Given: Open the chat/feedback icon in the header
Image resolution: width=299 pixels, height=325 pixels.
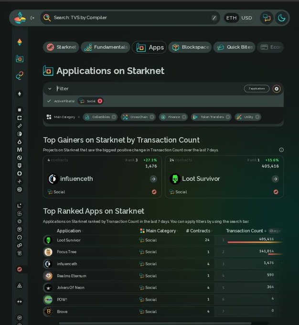Looking at the screenshot, I should point(267,18).
